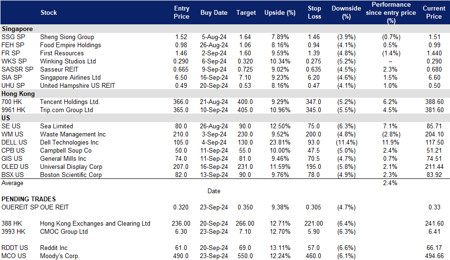Click the Average row label

click(12, 183)
